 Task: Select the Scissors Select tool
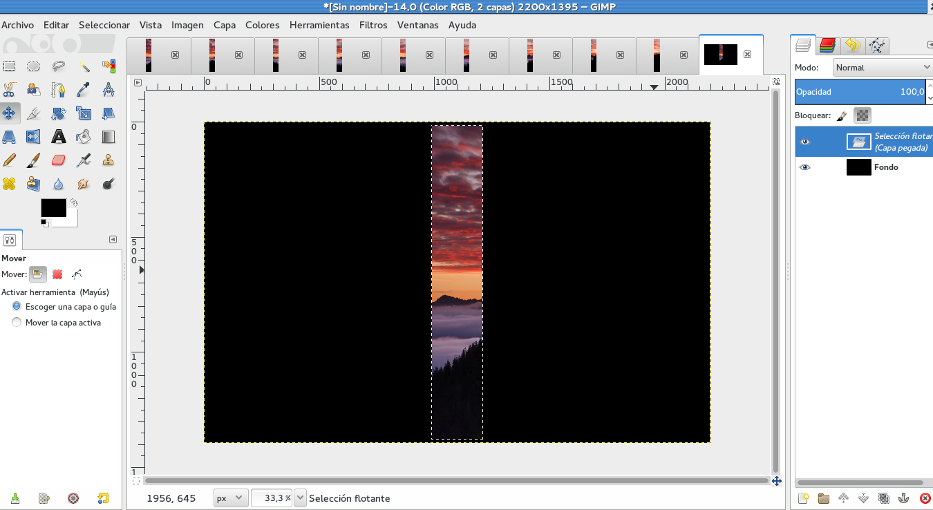pos(10,90)
